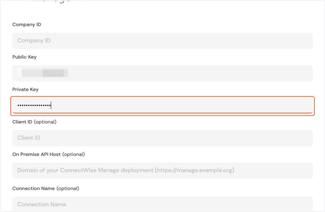
Task: Click the Company ID label
Action: coord(27,25)
